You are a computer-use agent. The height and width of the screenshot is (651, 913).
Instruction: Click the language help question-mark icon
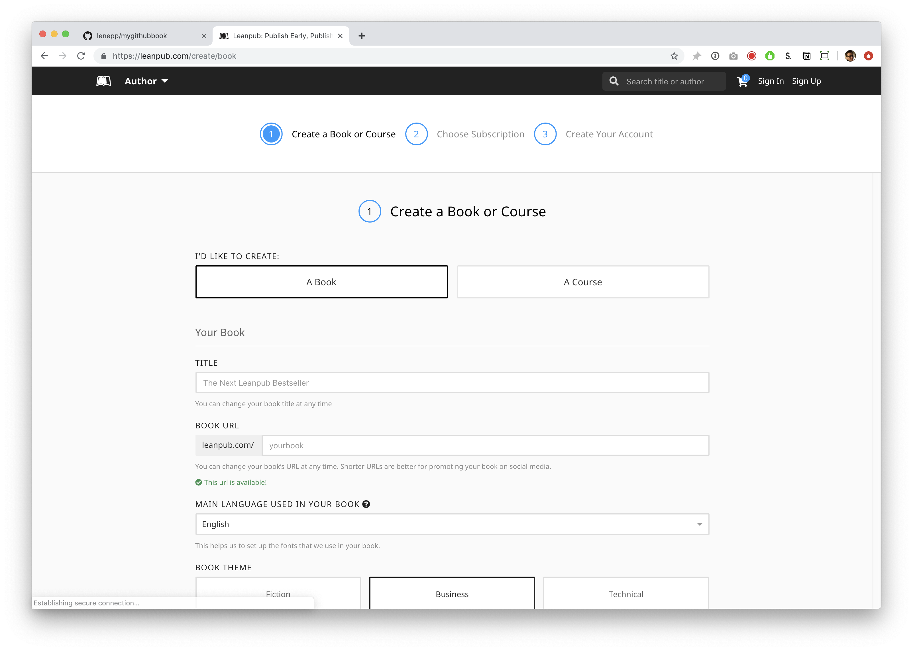tap(366, 504)
